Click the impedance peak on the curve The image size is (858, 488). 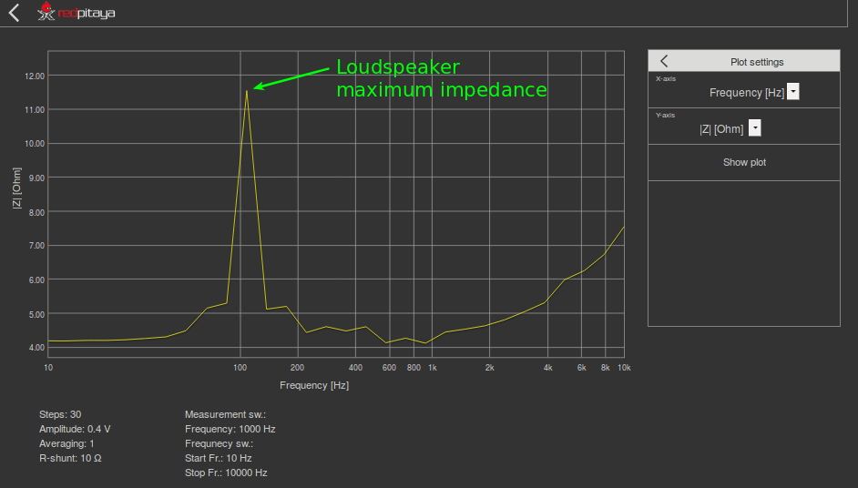click(x=247, y=91)
